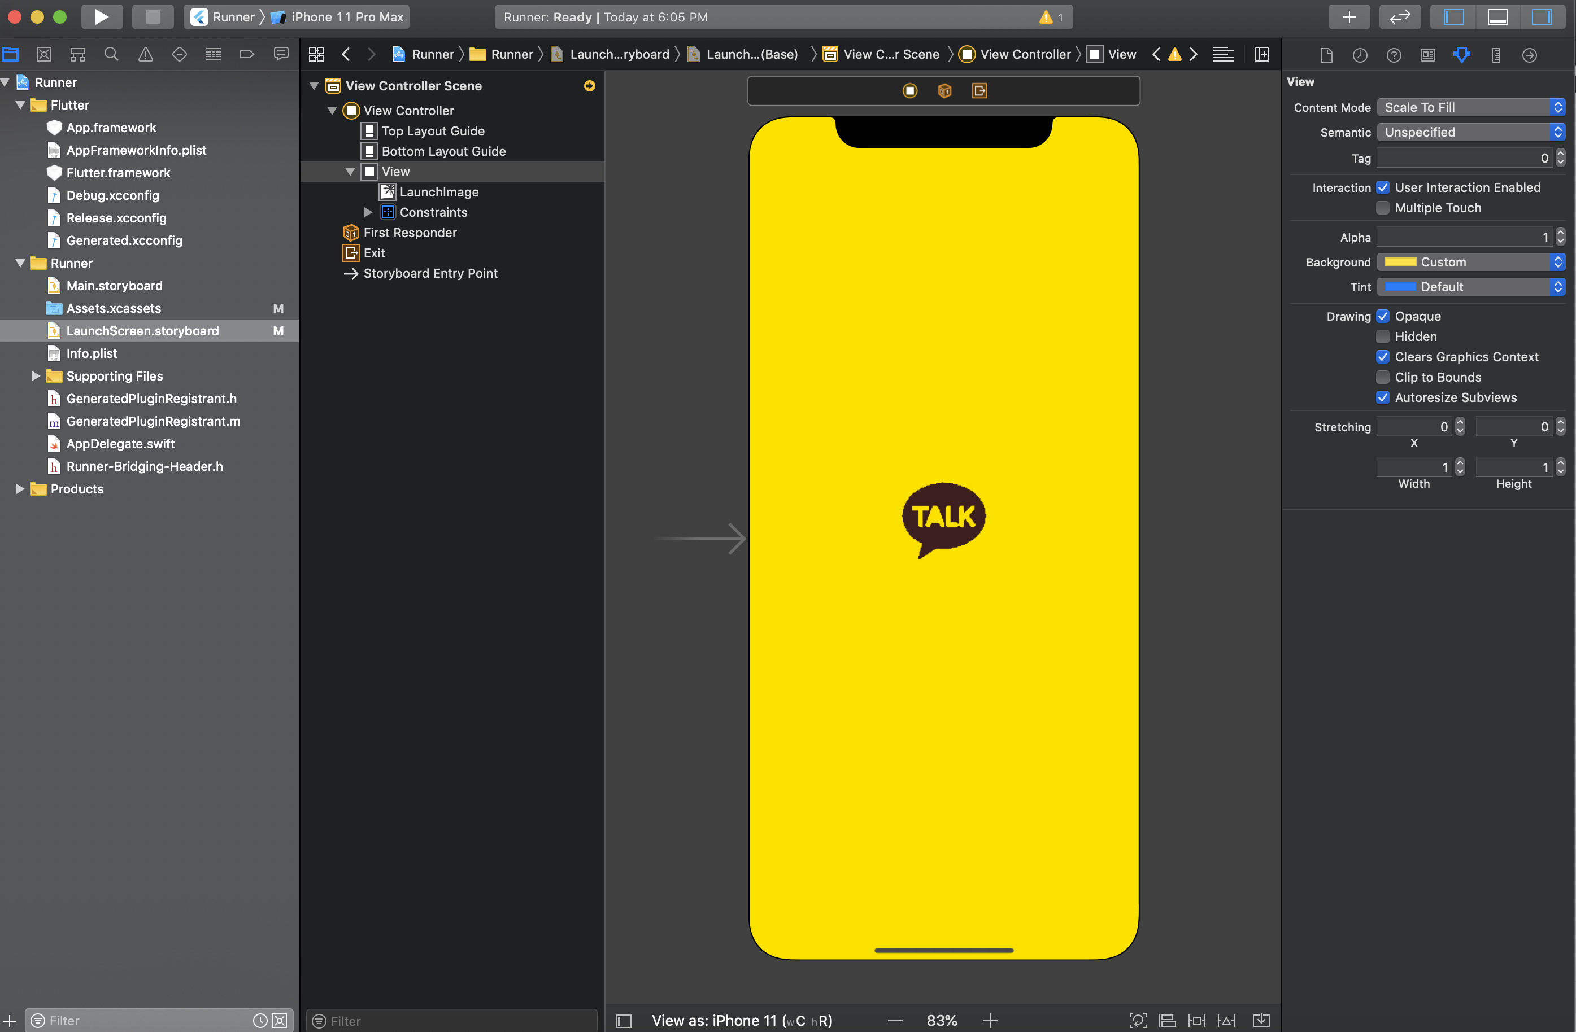Screen dimensions: 1576x1032
Task: Expand the Constraints tree item
Action: pyautogui.click(x=368, y=212)
